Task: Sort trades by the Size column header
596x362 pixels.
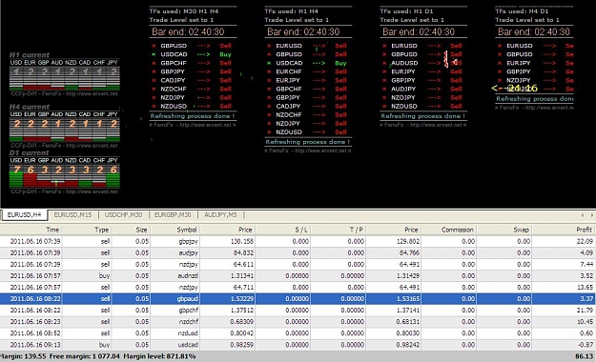Action: pyautogui.click(x=131, y=230)
